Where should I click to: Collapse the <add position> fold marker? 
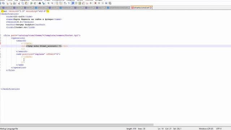(0, 54)
